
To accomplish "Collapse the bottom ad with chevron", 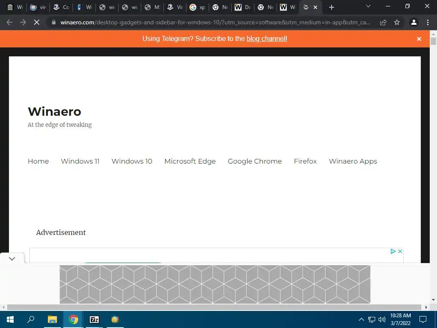I will (x=12, y=259).
